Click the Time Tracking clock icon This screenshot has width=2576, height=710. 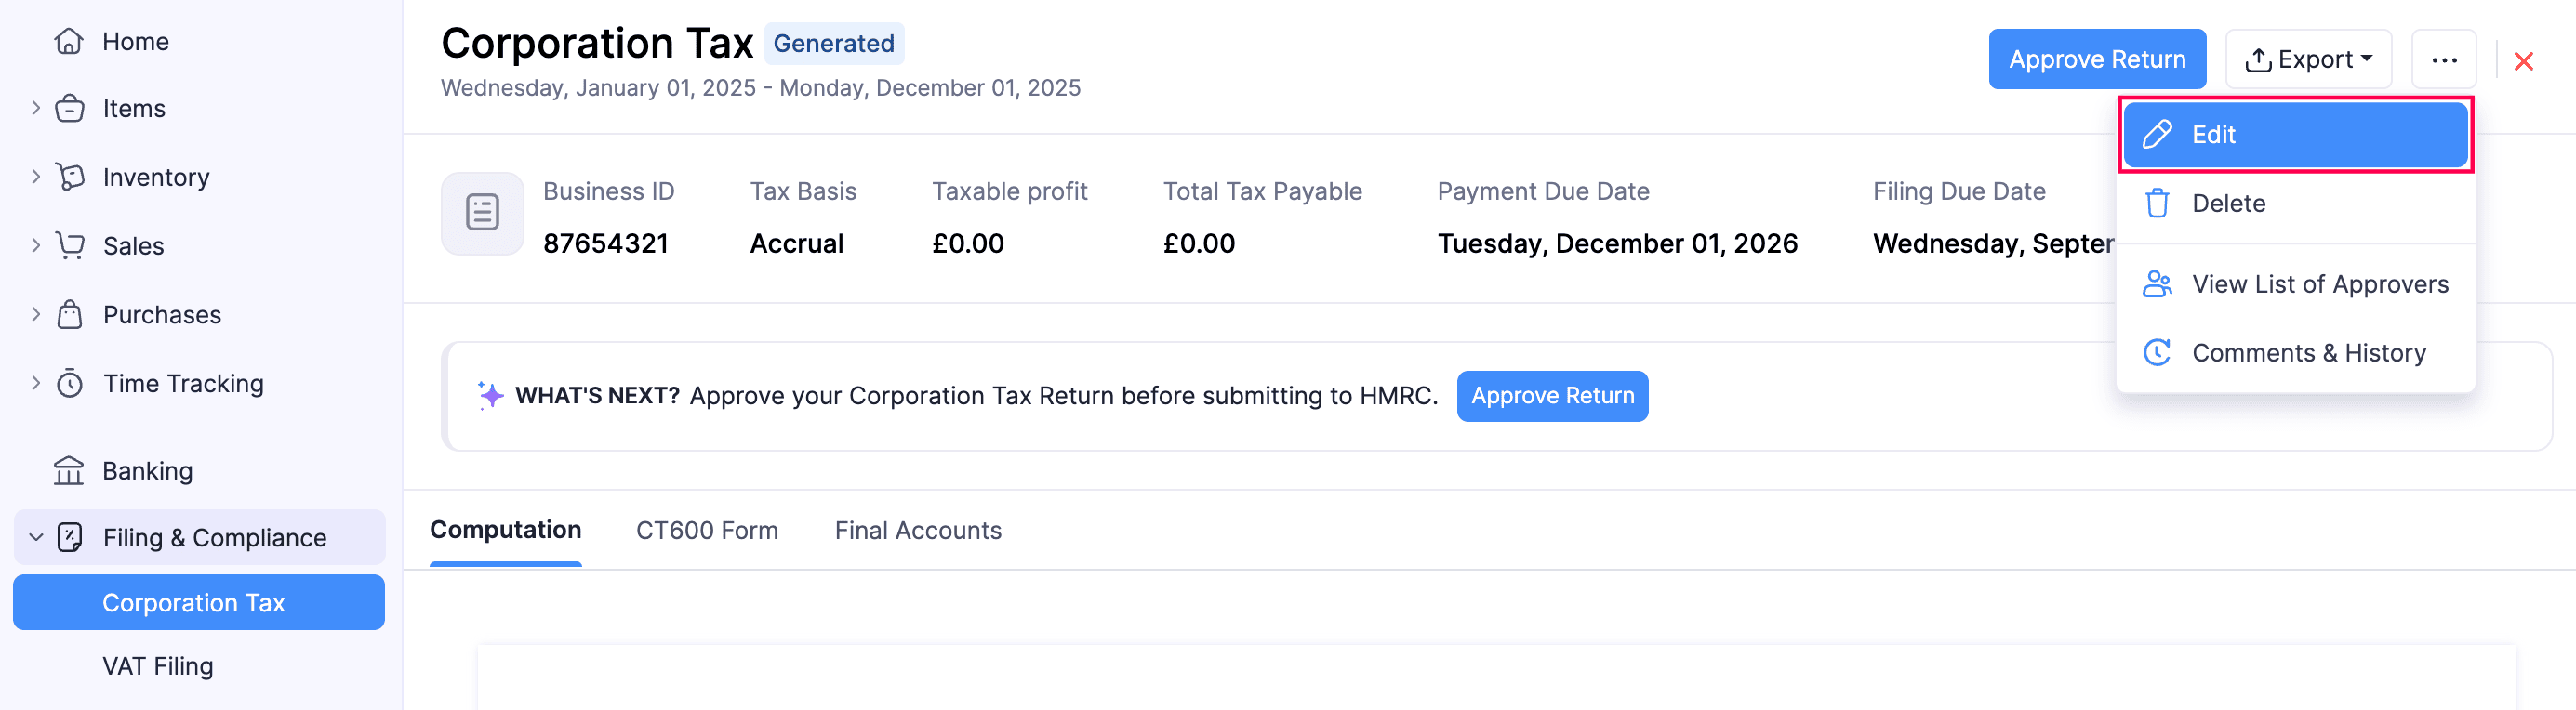(68, 383)
